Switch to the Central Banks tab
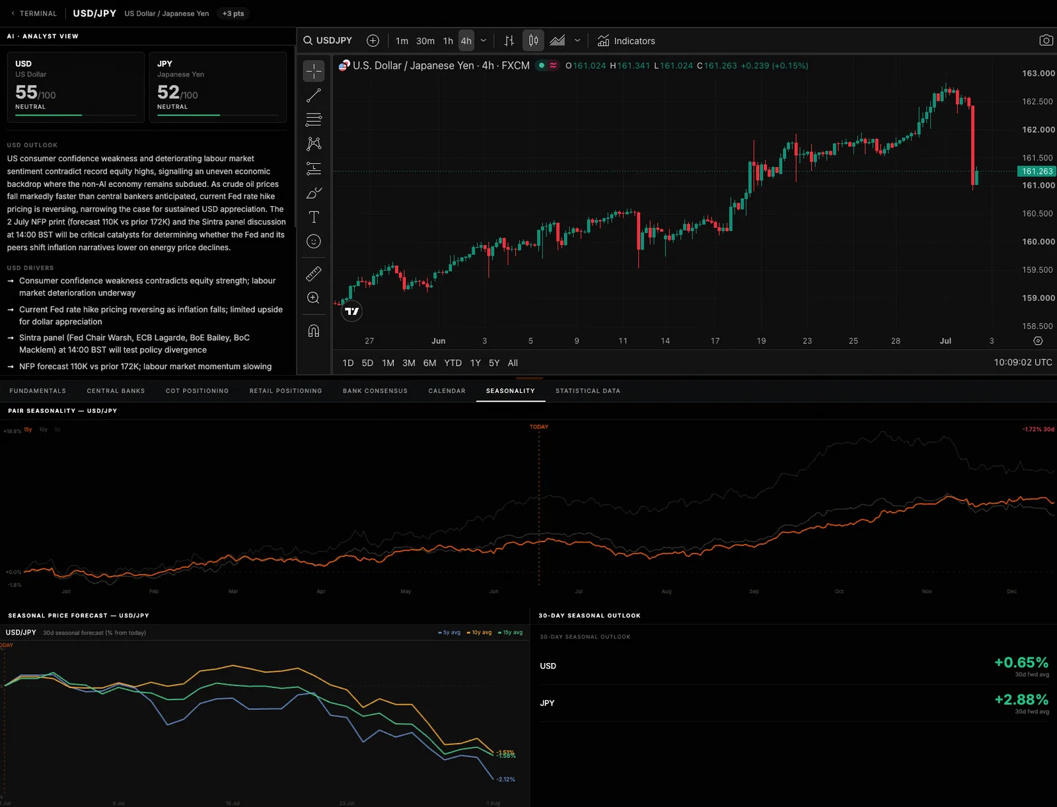 click(116, 391)
